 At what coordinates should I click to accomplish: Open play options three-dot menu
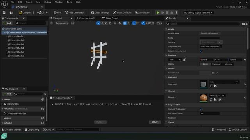(176, 13)
